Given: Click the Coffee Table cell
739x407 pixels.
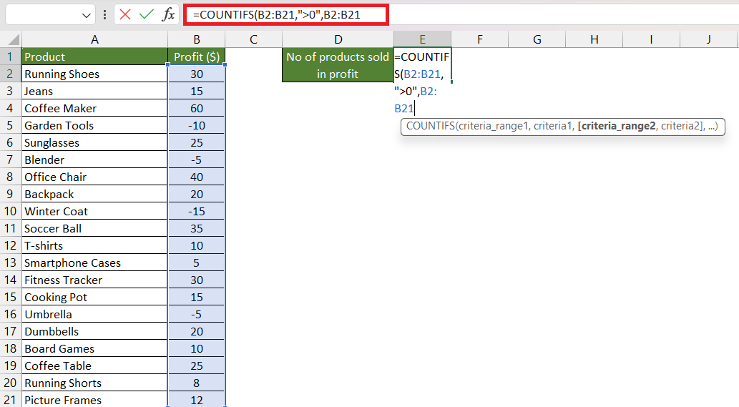Looking at the screenshot, I should point(94,366).
